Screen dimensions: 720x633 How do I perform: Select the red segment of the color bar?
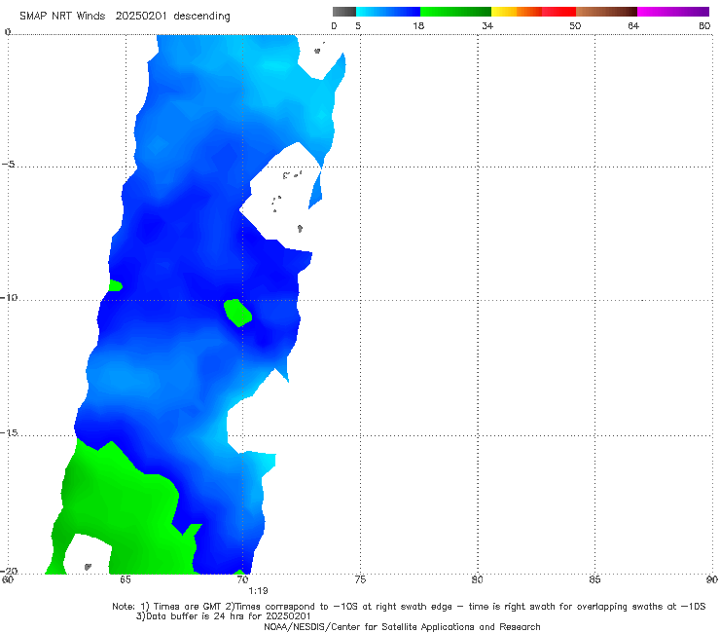pyautogui.click(x=558, y=12)
